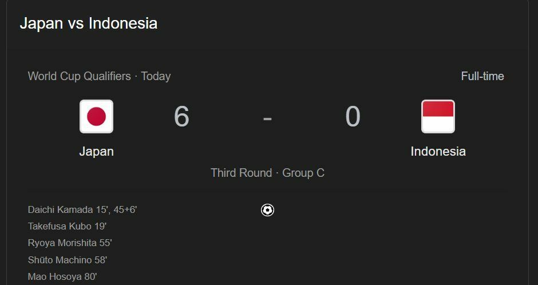Click the soccer ball goal icon
538x285 pixels.
pyautogui.click(x=267, y=210)
